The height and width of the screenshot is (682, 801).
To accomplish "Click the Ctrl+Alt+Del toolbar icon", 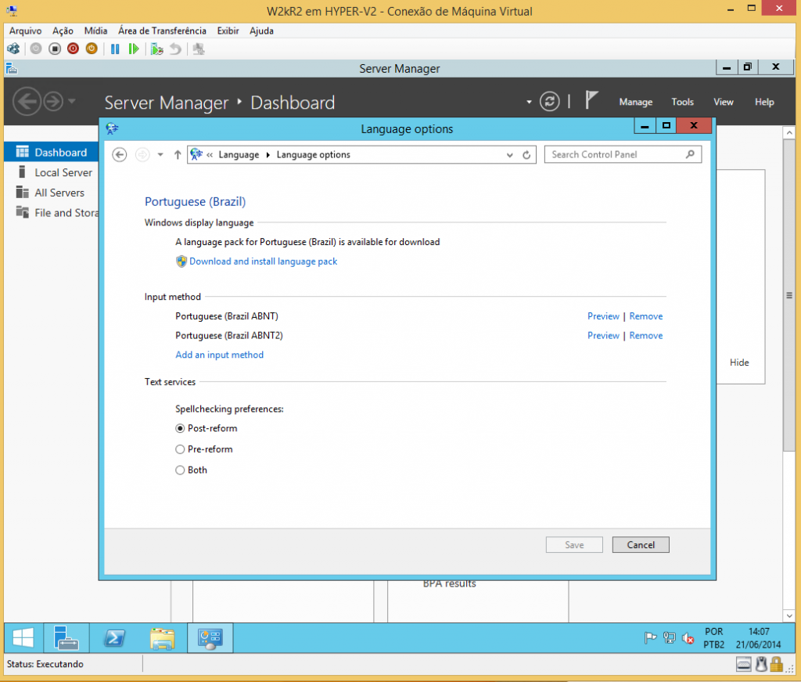I will click(13, 49).
